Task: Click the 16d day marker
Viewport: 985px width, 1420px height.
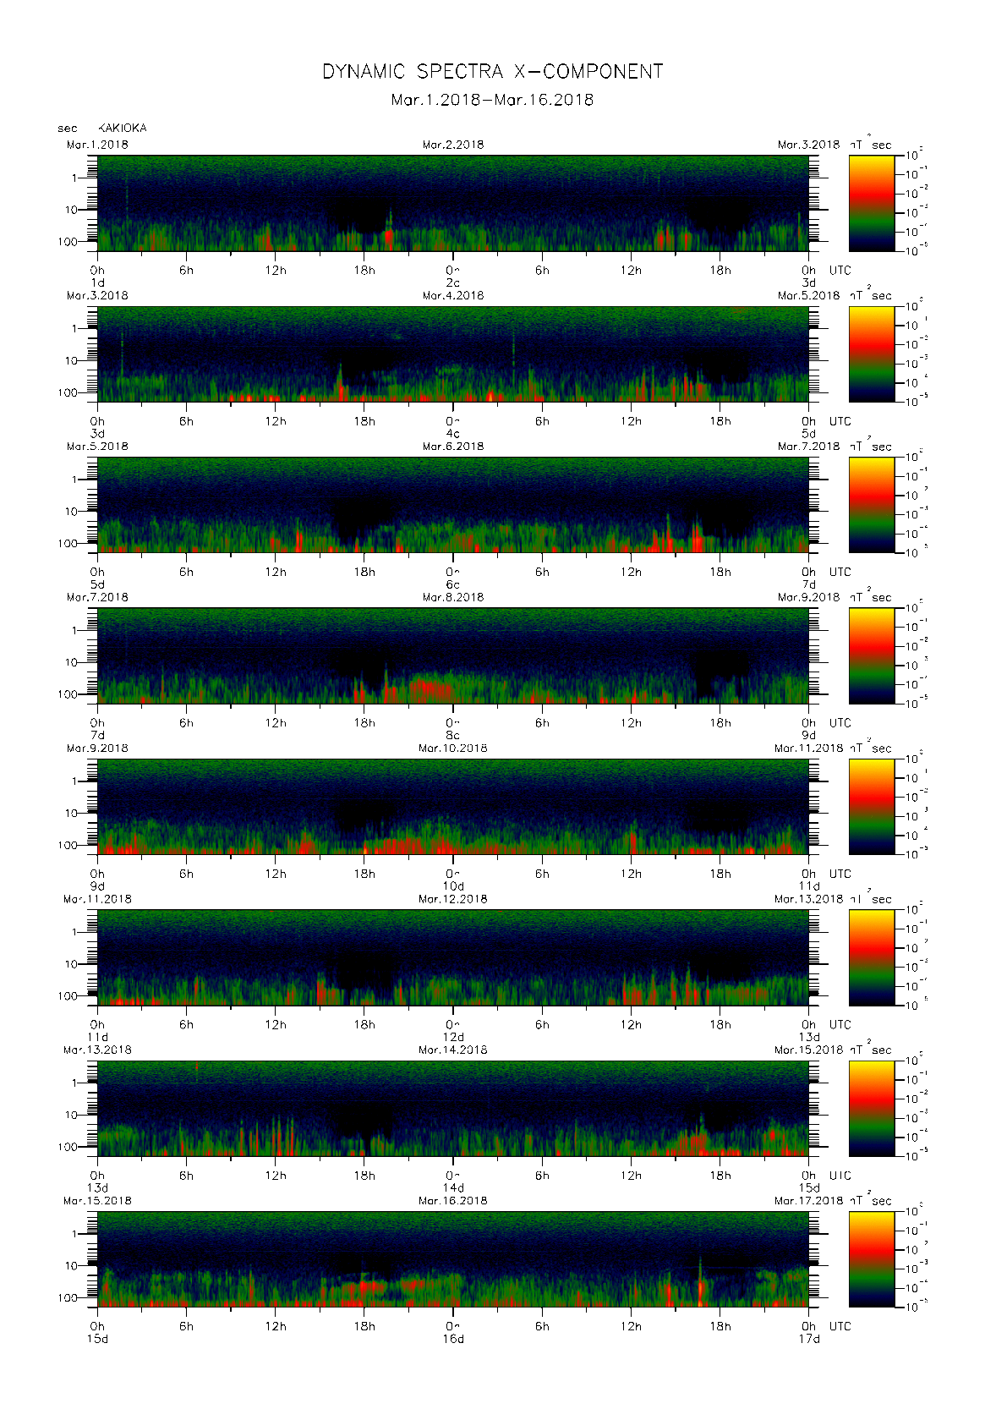Action: [453, 1339]
